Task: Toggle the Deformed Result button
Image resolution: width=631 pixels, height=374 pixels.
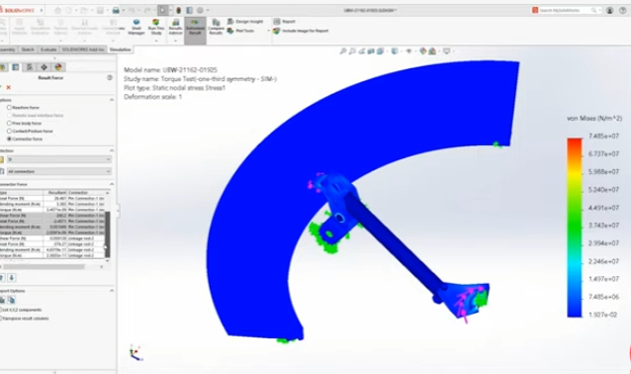Action: 195,27
